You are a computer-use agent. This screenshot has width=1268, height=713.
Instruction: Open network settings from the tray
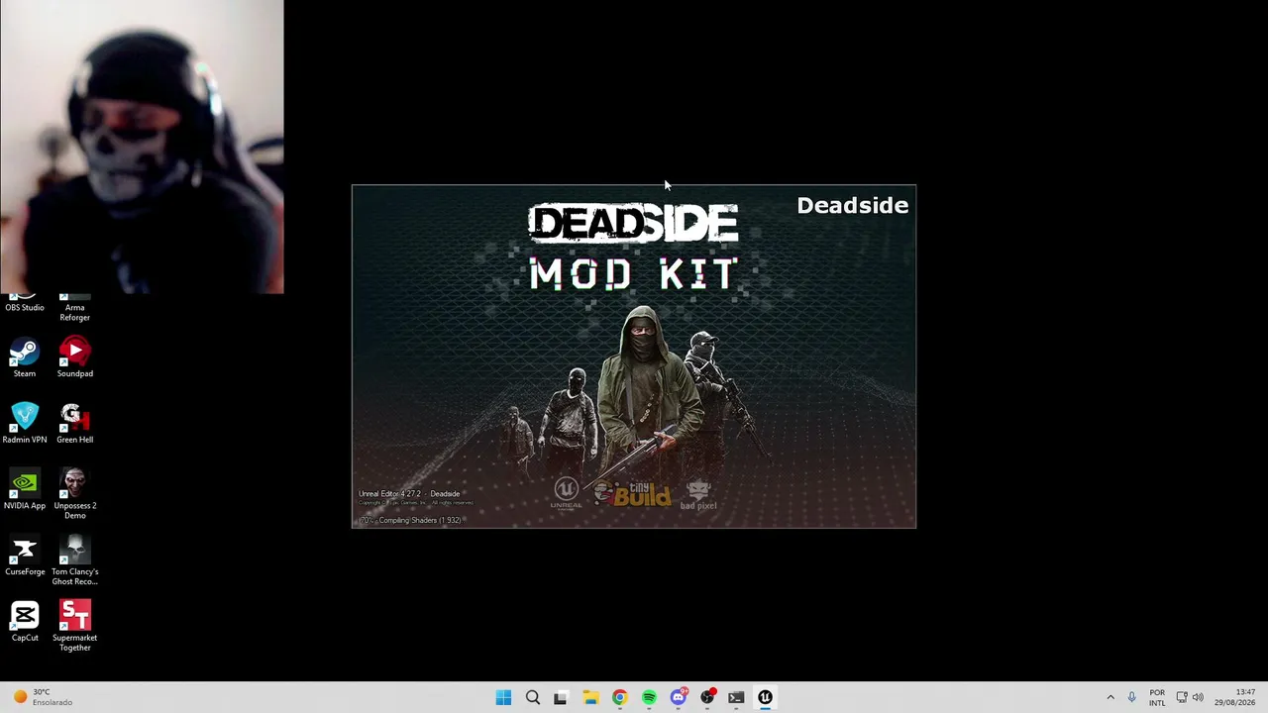tap(1182, 697)
